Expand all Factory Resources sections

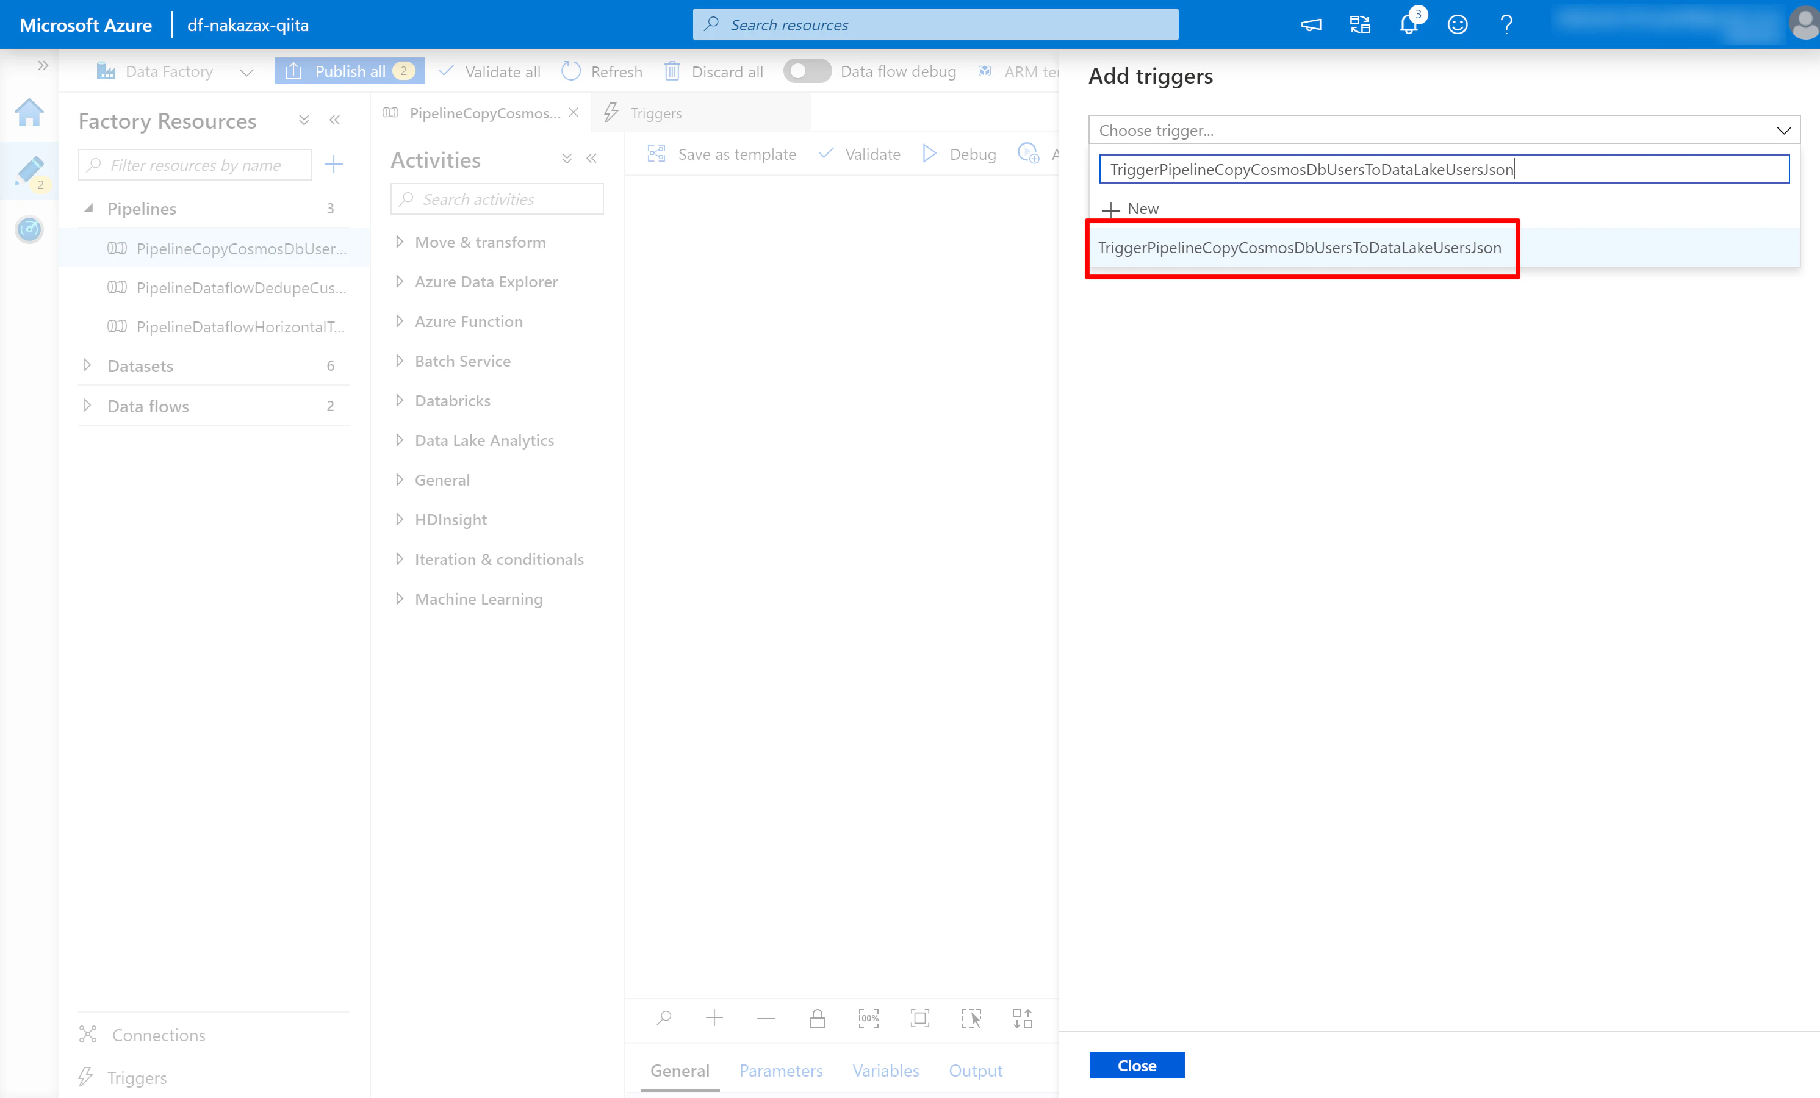click(x=304, y=120)
